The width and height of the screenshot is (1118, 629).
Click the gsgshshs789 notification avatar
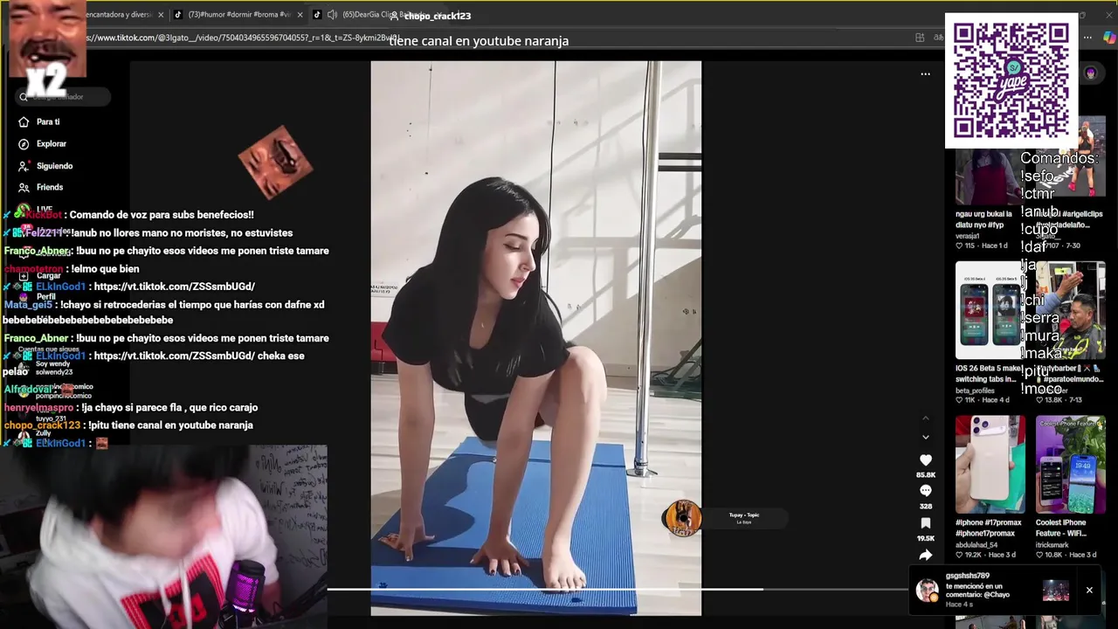(926, 591)
